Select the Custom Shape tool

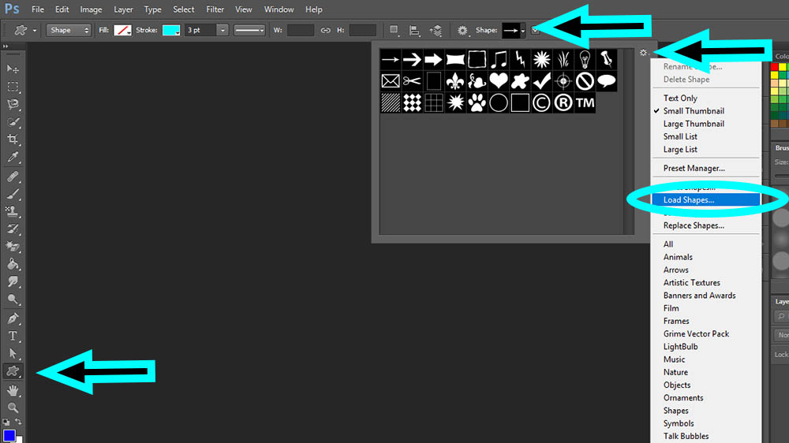[x=13, y=371]
